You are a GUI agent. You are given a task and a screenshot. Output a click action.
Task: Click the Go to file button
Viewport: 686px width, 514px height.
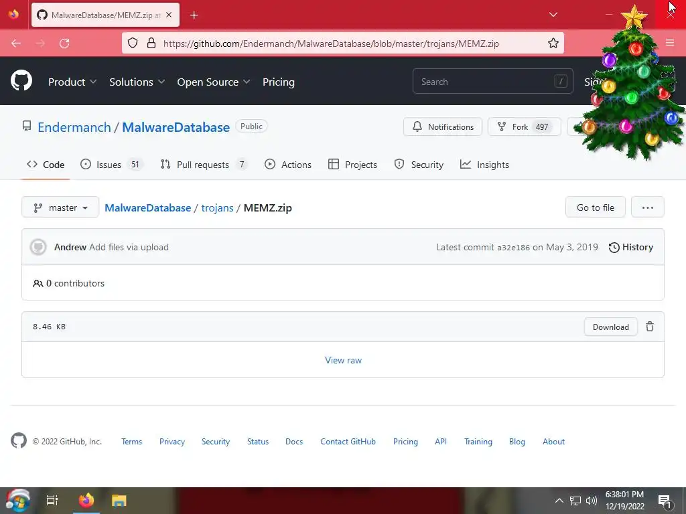(596, 207)
